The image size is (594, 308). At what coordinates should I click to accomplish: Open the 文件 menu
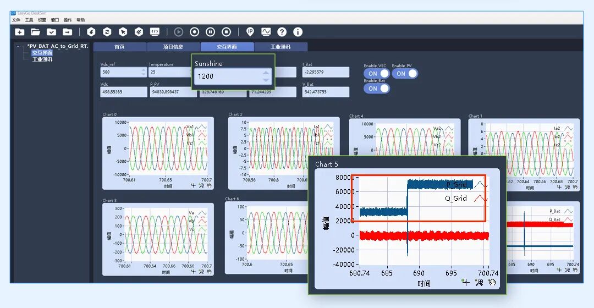pyautogui.click(x=16, y=20)
